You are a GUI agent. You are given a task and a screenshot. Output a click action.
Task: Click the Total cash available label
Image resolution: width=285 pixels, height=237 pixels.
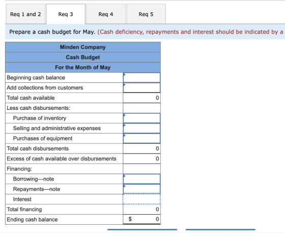coord(31,98)
